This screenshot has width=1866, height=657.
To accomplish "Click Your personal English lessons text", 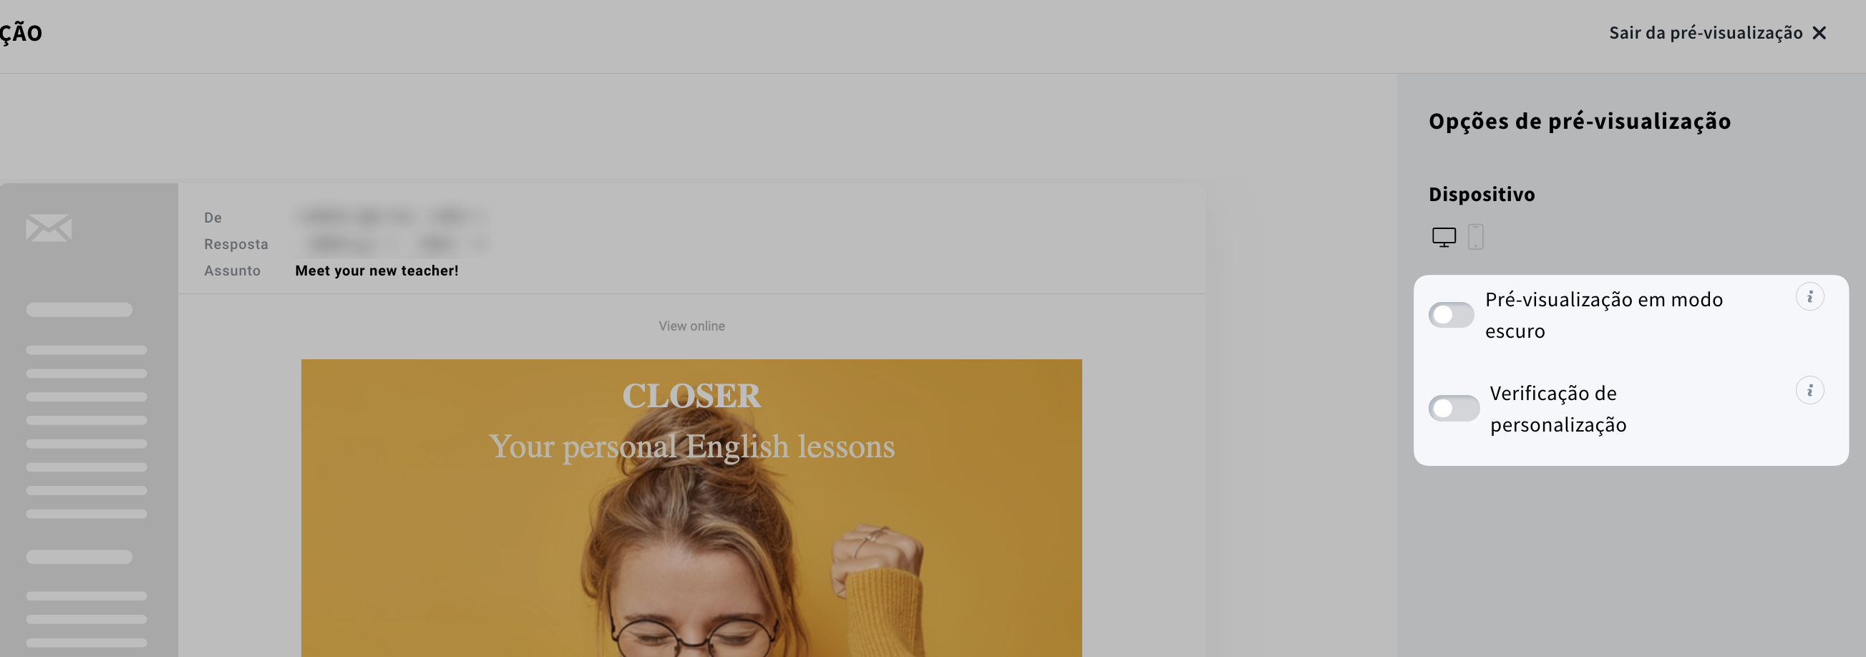I will point(691,446).
